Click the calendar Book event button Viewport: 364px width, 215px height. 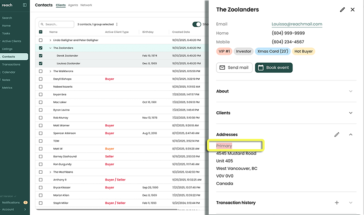pos(274,68)
